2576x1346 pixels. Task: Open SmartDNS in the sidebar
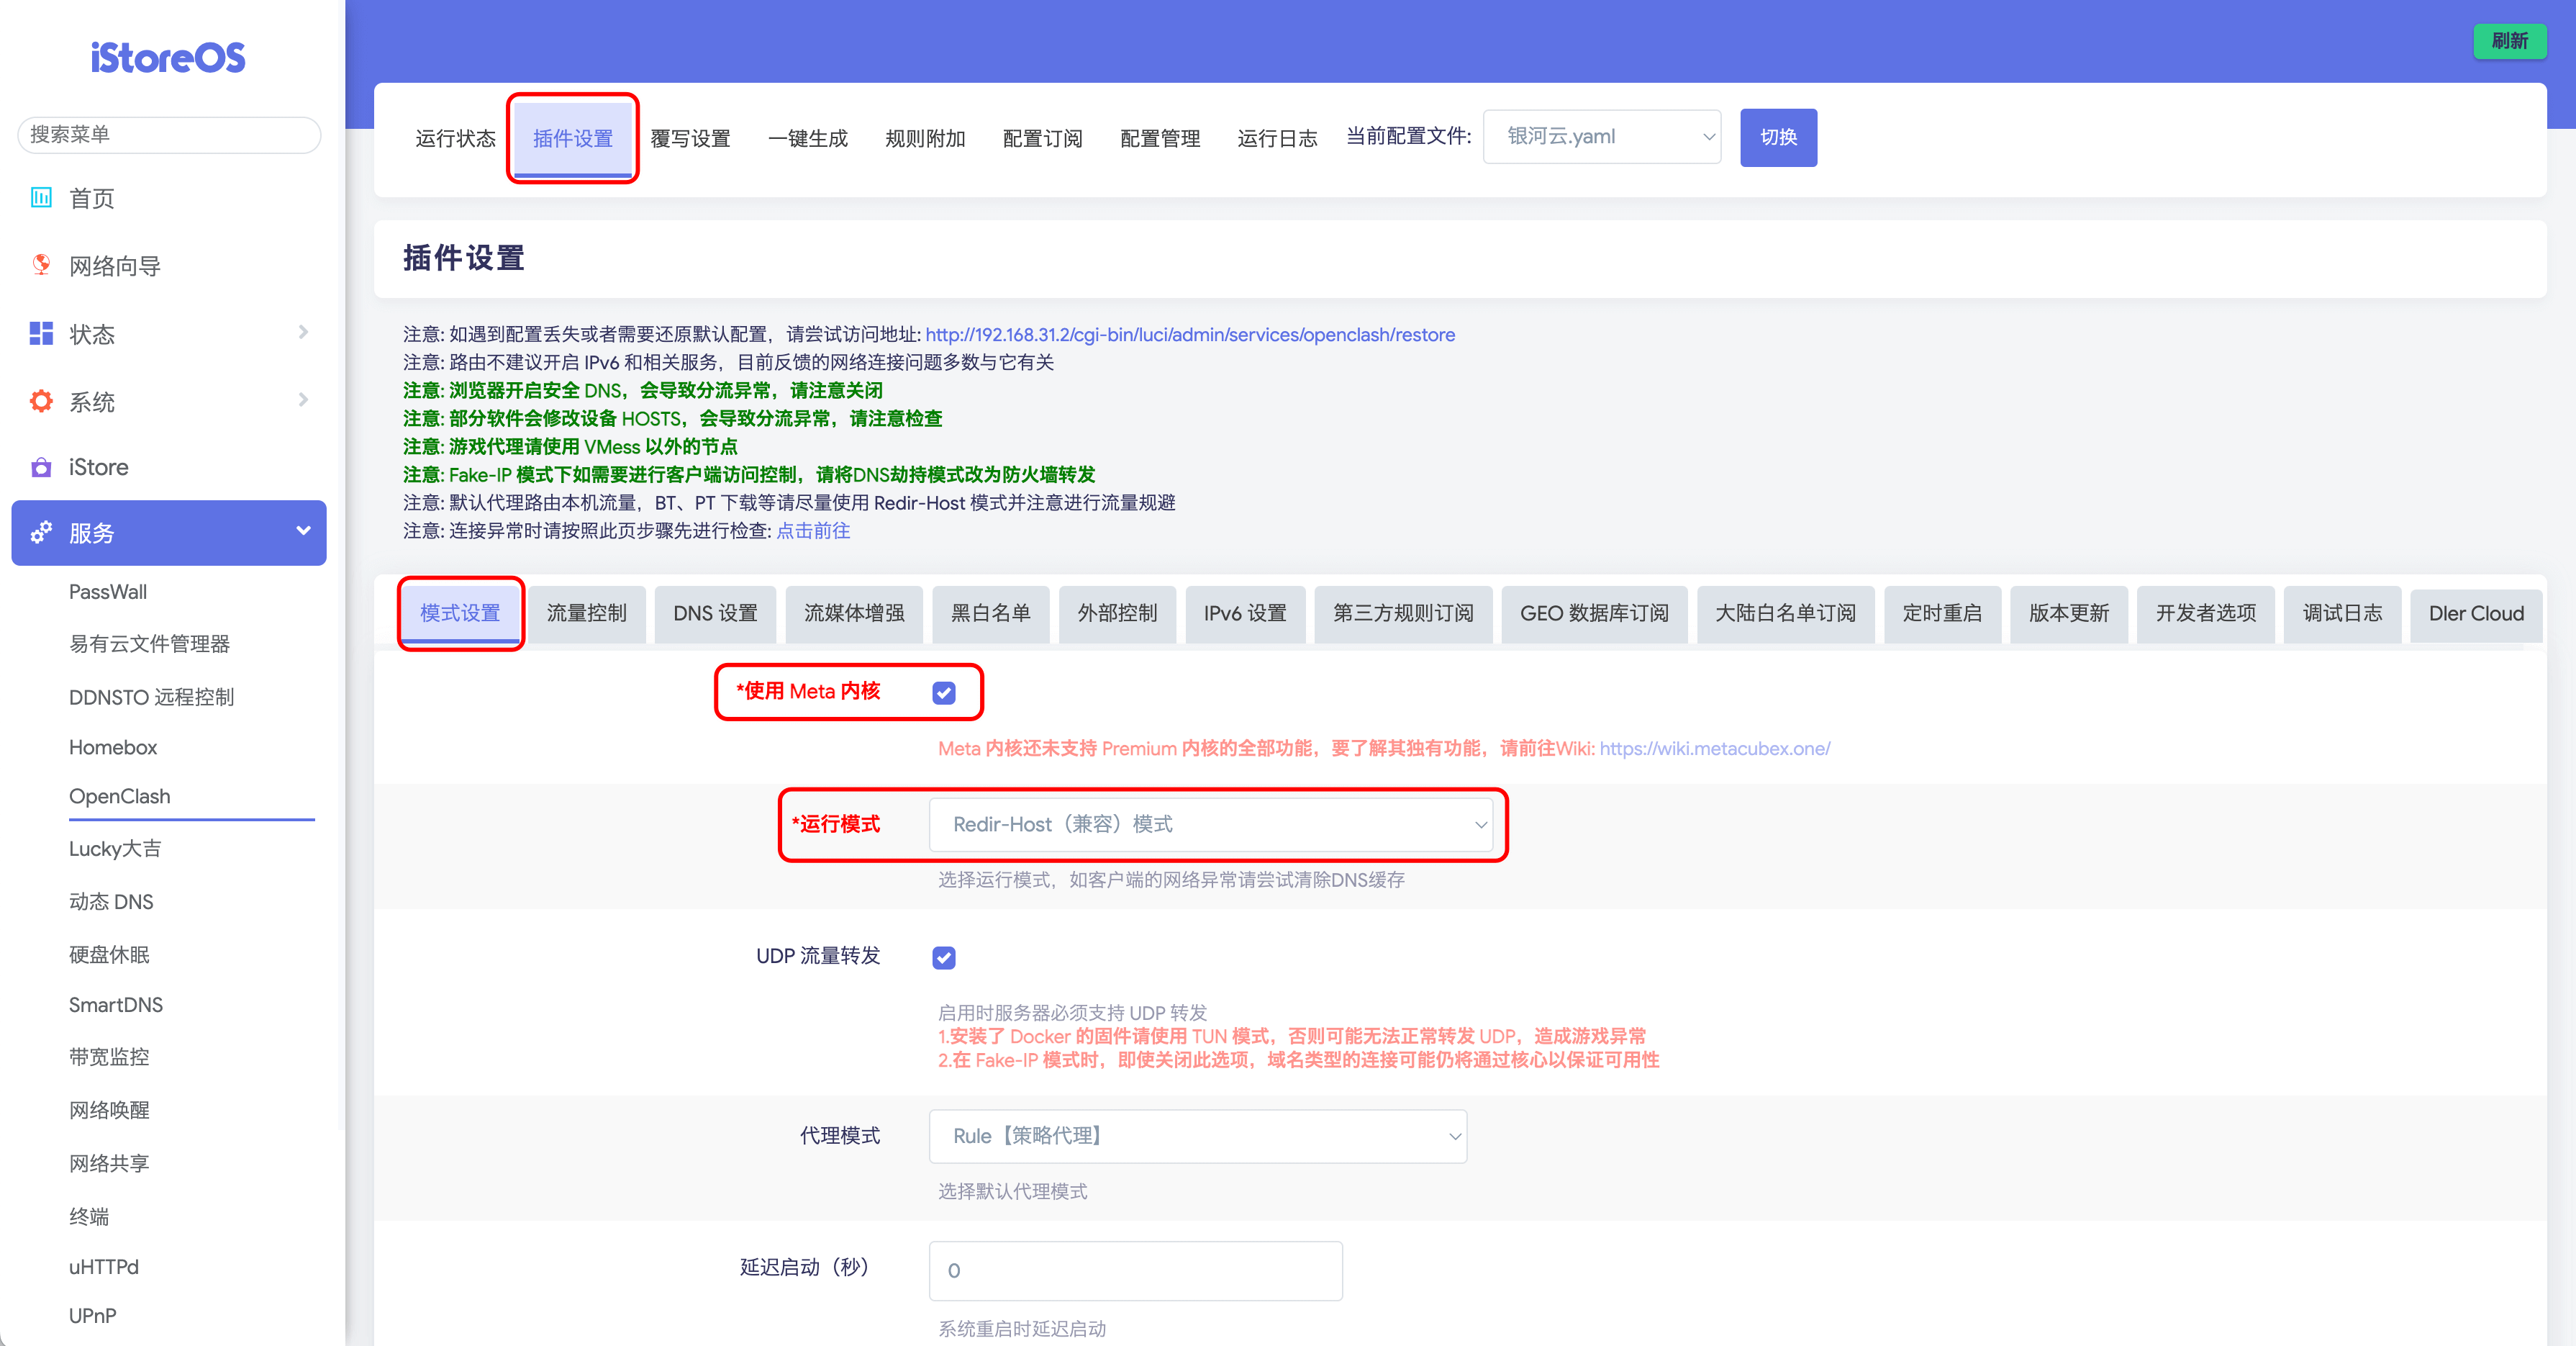116,1005
